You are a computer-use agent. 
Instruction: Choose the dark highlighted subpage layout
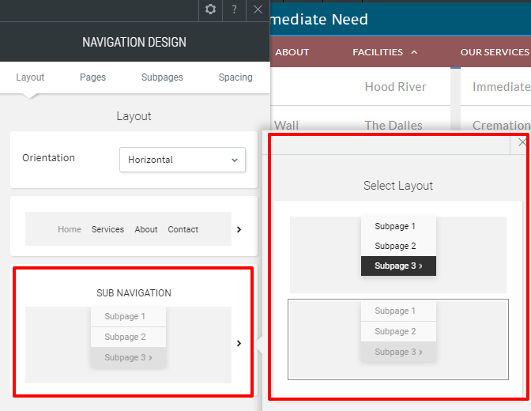[398, 255]
